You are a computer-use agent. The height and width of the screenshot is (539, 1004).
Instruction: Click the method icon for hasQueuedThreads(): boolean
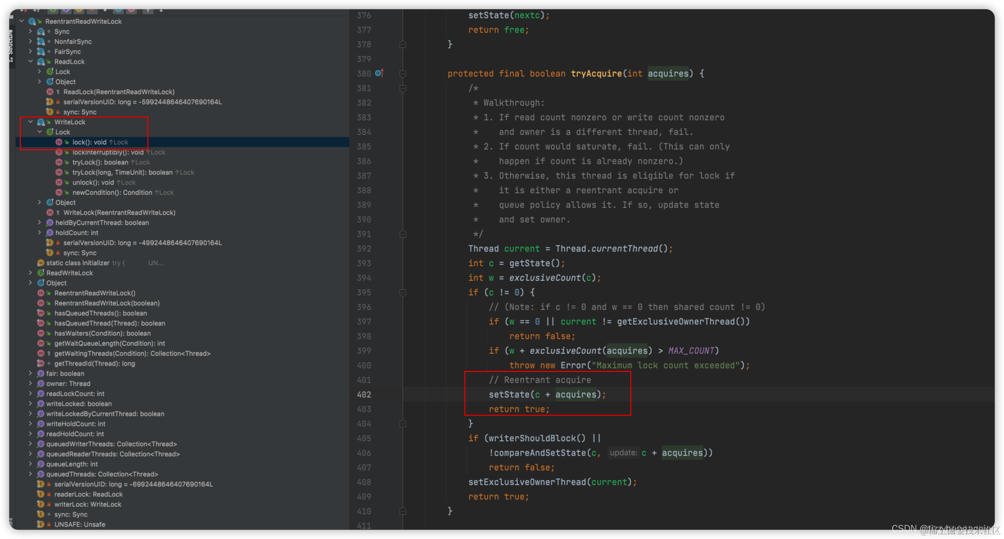point(41,314)
